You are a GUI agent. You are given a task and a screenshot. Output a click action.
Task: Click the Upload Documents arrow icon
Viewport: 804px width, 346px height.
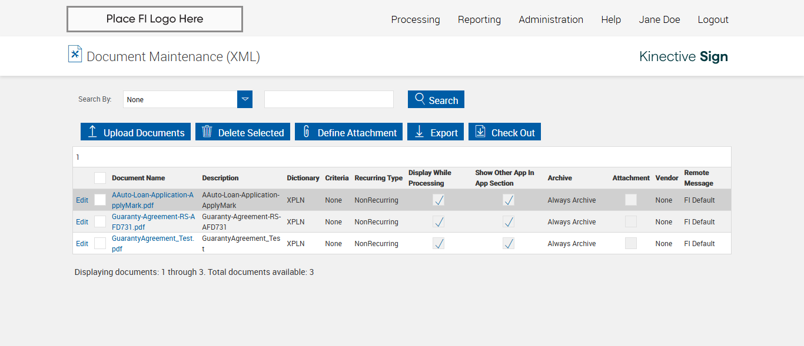click(92, 132)
